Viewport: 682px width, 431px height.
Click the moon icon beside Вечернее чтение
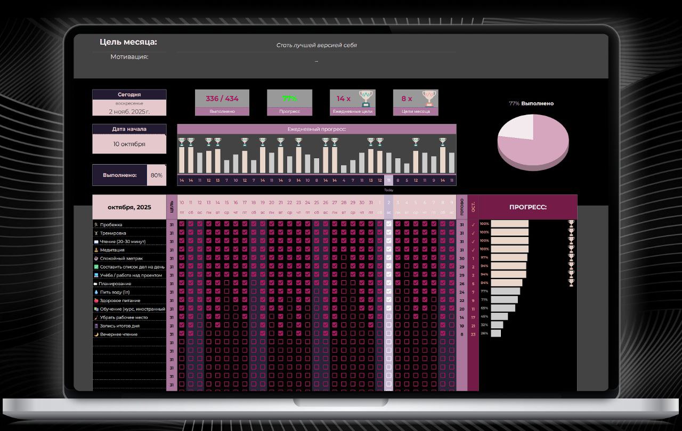[96, 335]
